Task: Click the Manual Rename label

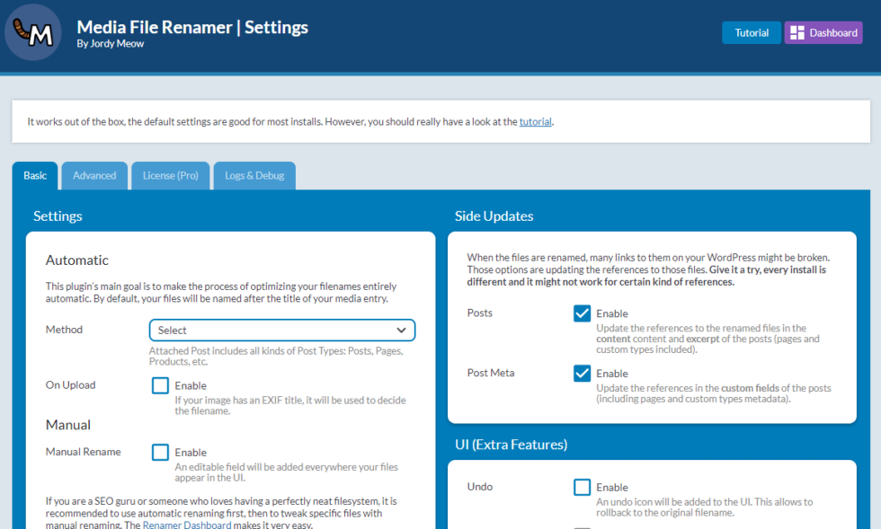Action: [x=83, y=452]
